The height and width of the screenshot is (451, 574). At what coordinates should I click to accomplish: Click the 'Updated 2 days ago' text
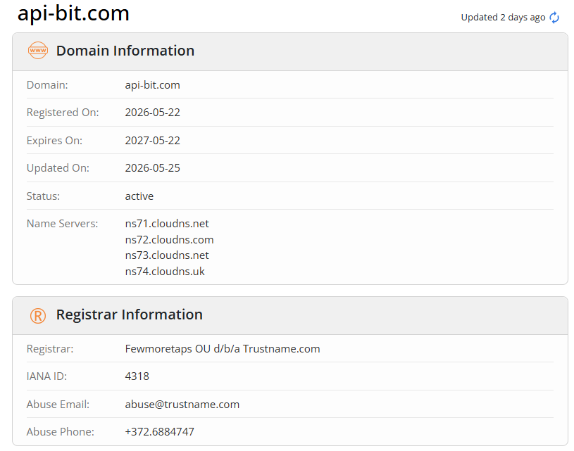click(x=503, y=18)
